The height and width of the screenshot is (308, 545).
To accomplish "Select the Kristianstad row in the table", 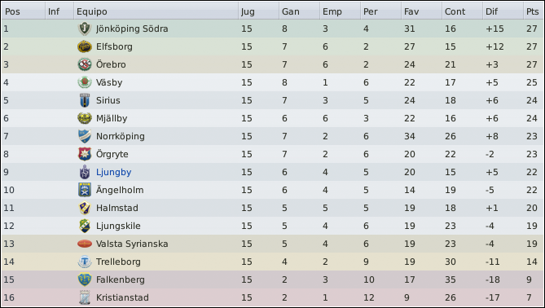I will pos(272,297).
